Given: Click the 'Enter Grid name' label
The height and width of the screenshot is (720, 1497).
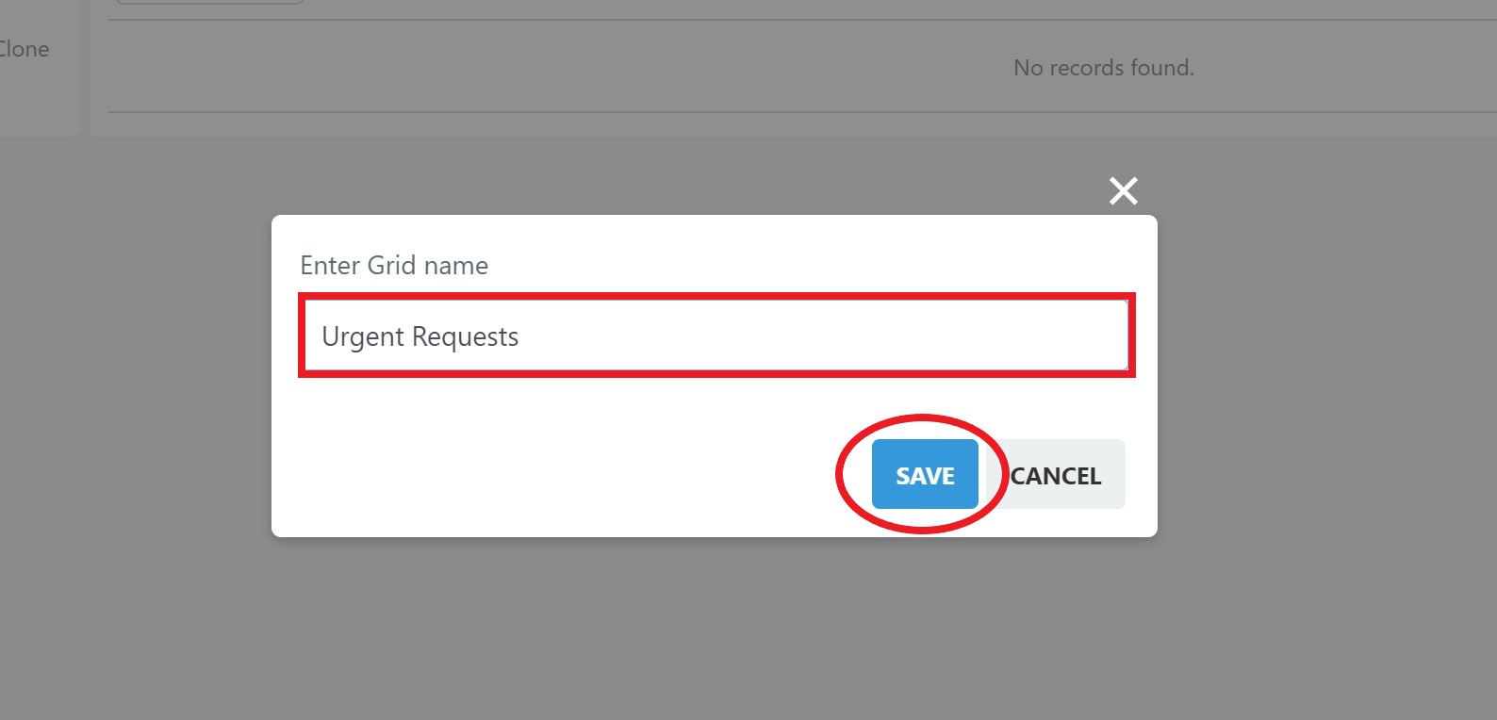Looking at the screenshot, I should (394, 266).
